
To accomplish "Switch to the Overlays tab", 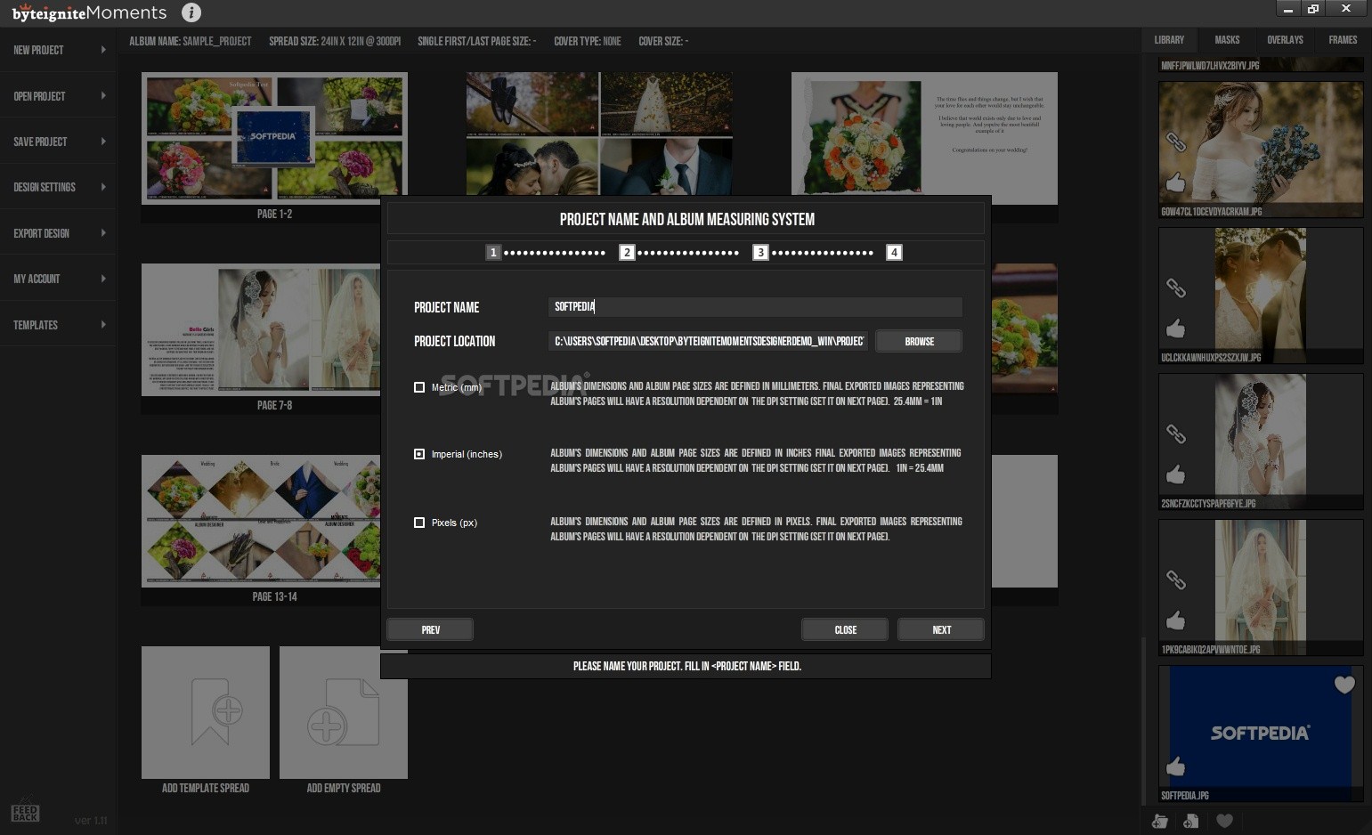I will point(1285,40).
